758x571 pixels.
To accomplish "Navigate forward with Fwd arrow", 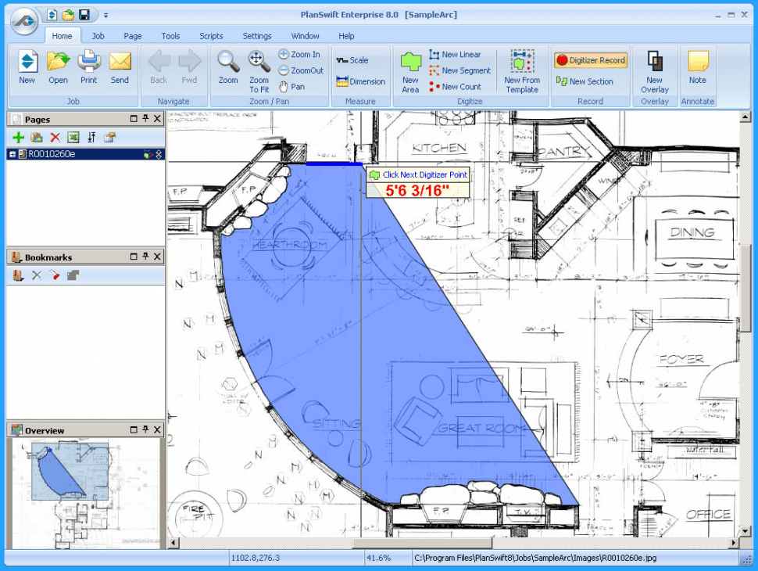I will [189, 66].
